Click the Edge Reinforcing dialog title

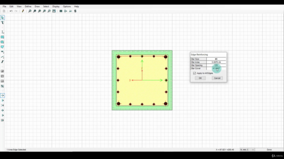pyautogui.click(x=199, y=55)
